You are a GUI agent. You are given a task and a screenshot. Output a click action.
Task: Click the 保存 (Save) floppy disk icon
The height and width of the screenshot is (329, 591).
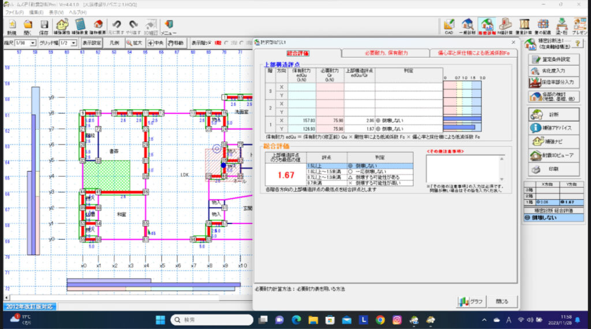44,27
